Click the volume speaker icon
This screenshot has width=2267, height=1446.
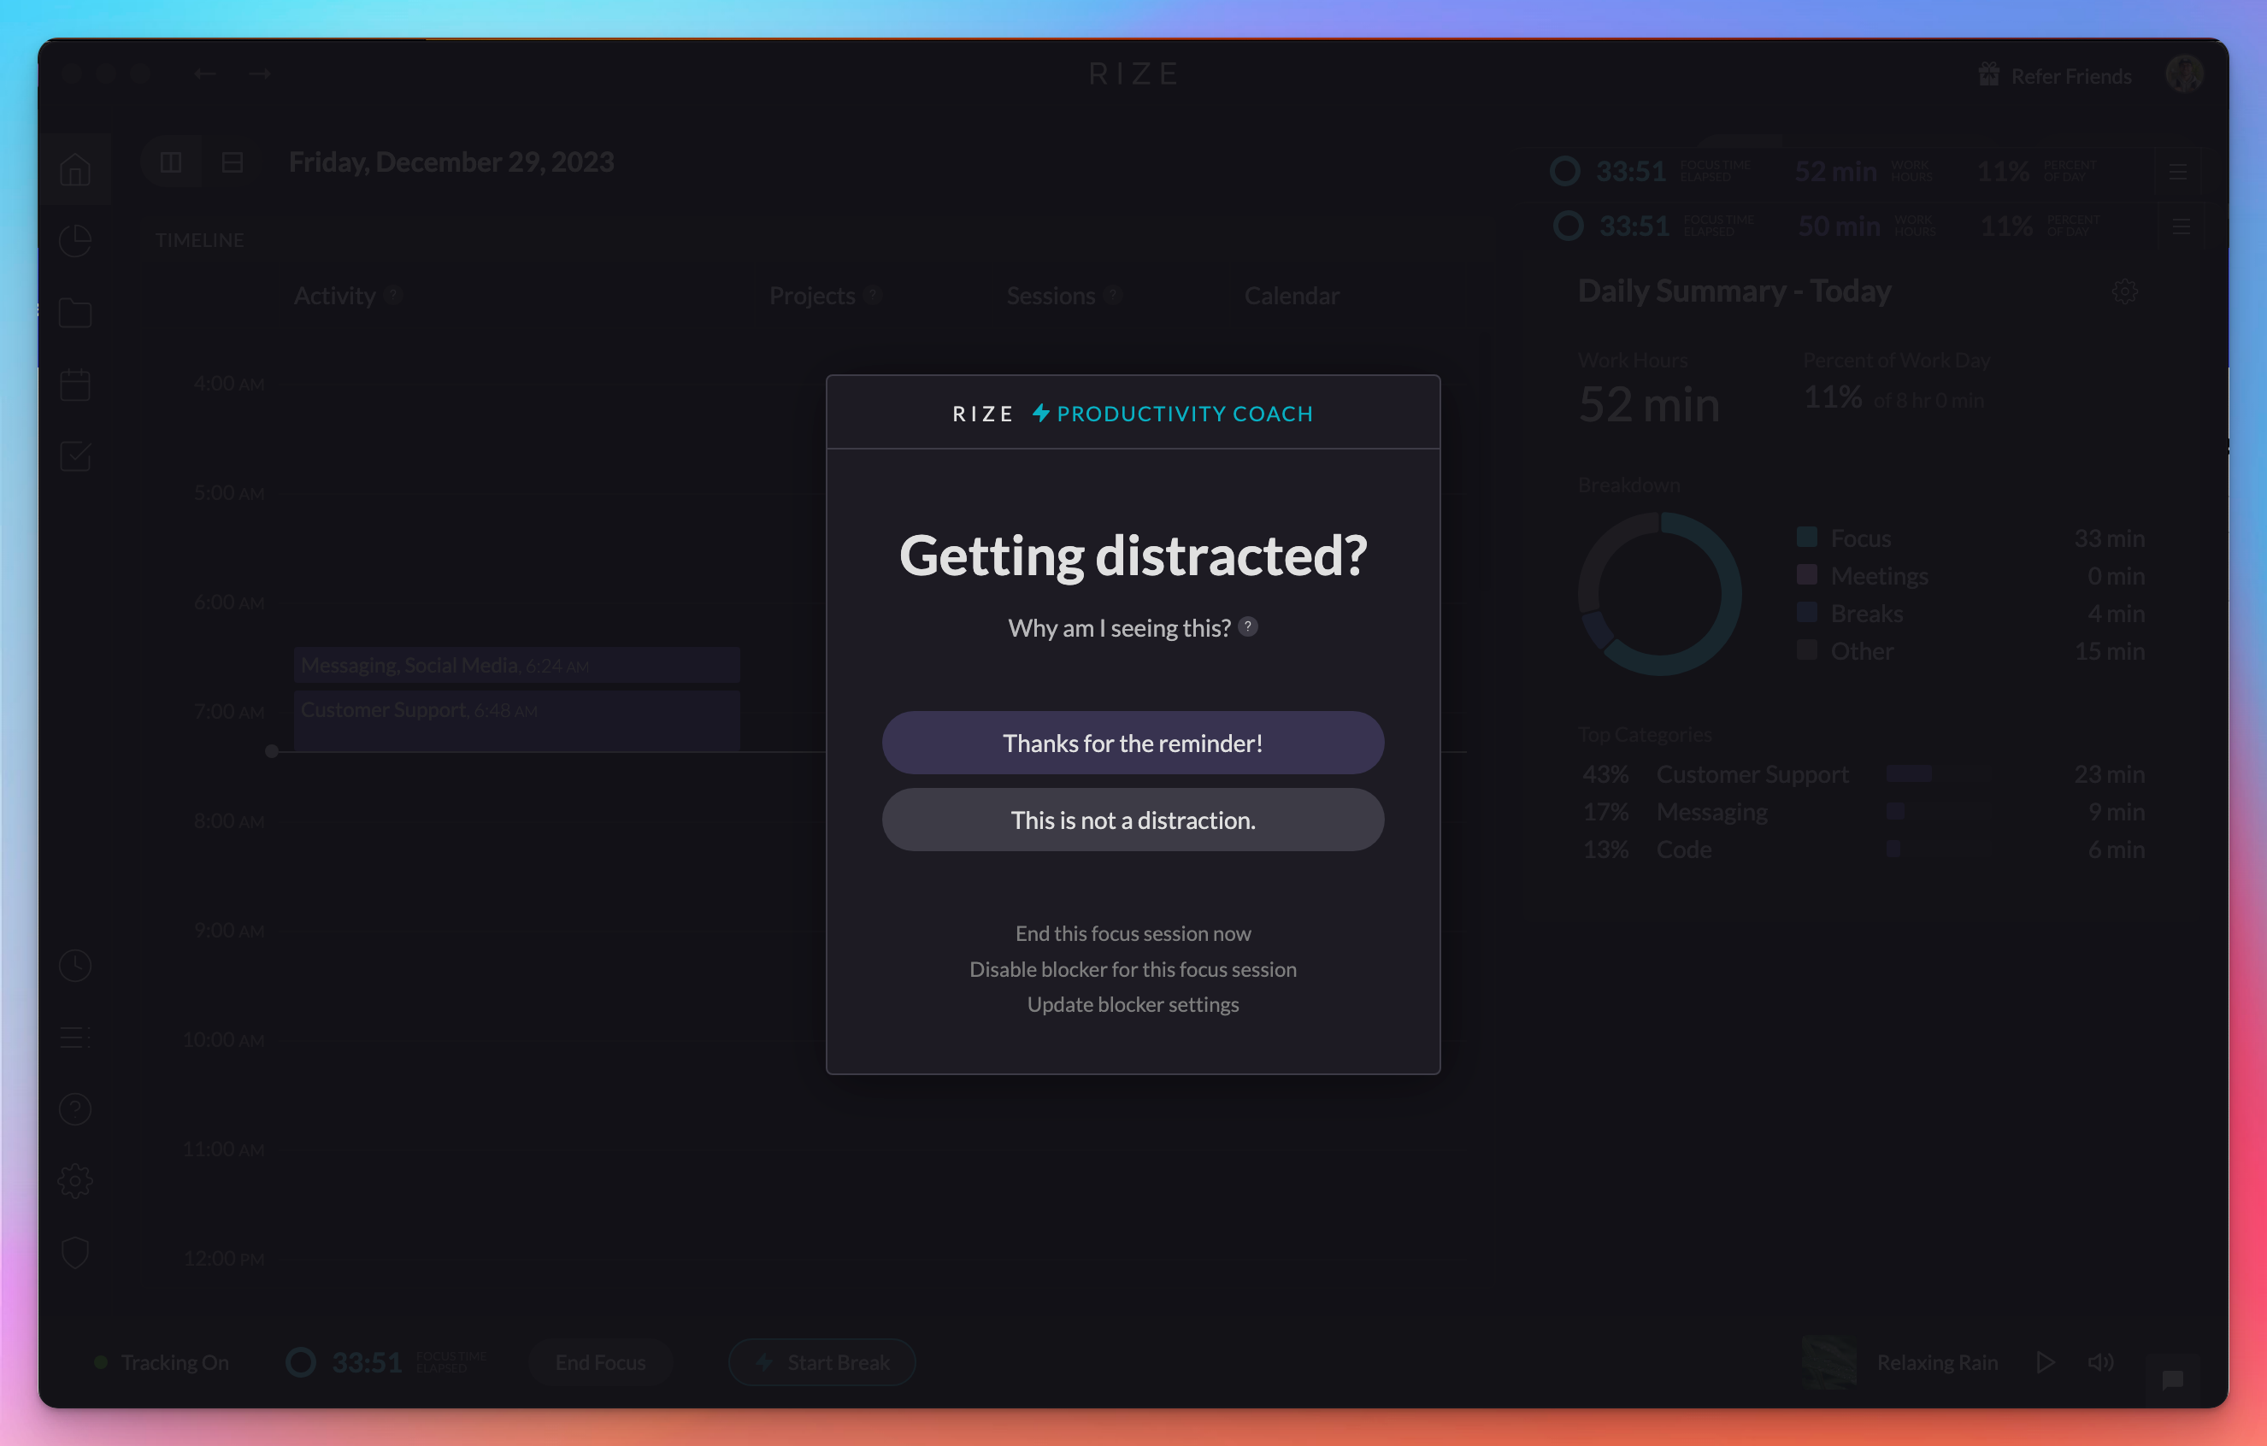pos(2100,1361)
